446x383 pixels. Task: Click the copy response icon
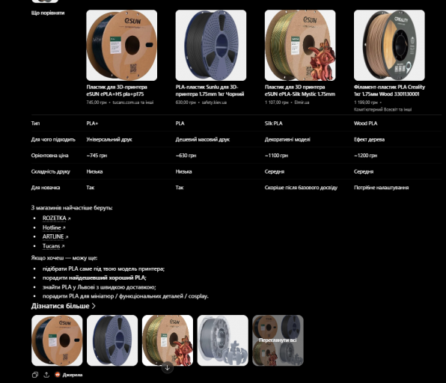35,375
